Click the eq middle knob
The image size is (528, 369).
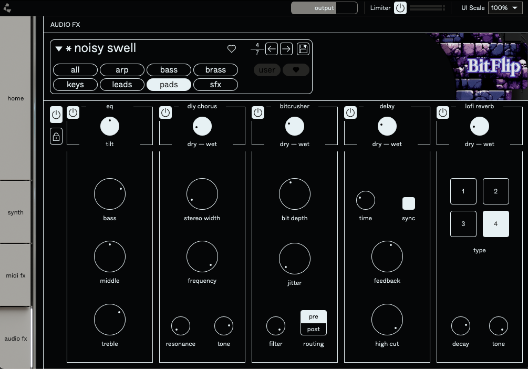[110, 257]
